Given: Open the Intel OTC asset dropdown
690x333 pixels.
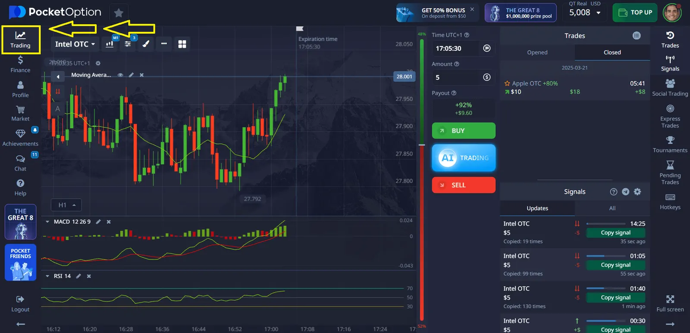Looking at the screenshot, I should click(75, 44).
